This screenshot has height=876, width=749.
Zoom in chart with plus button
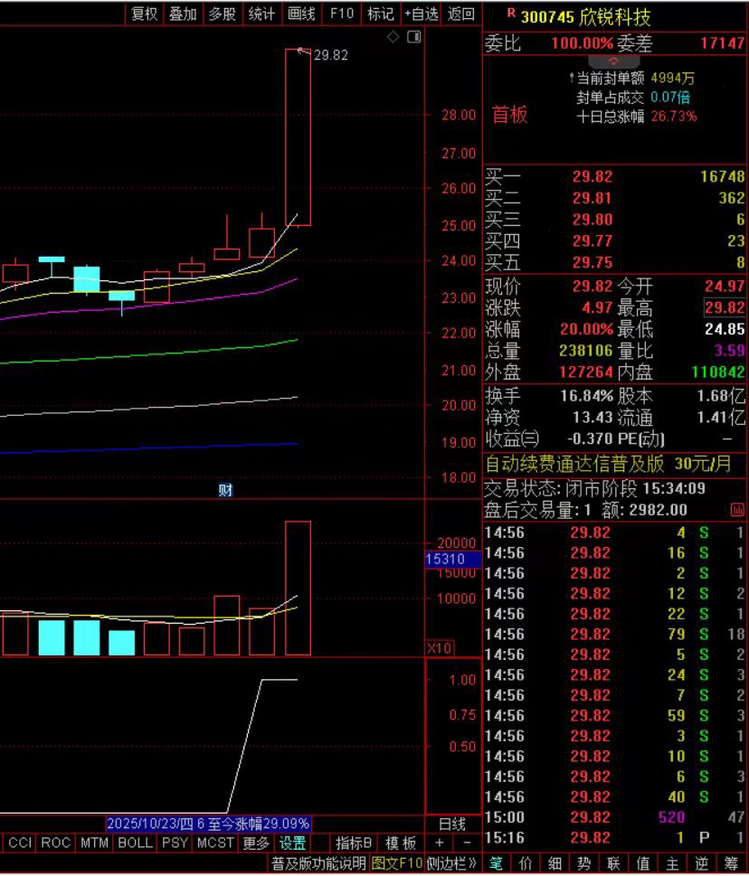coord(440,843)
